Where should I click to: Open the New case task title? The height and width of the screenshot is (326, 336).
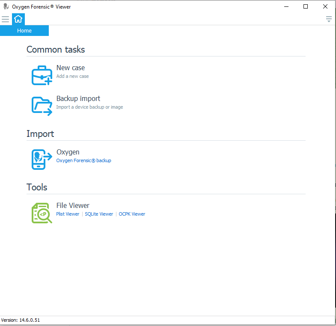pyautogui.click(x=71, y=68)
